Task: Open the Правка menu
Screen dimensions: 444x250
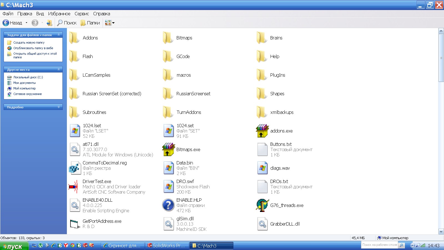Action: click(x=25, y=14)
